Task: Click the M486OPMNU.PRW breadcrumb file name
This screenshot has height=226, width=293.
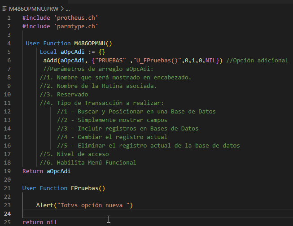Action: [x=34, y=9]
